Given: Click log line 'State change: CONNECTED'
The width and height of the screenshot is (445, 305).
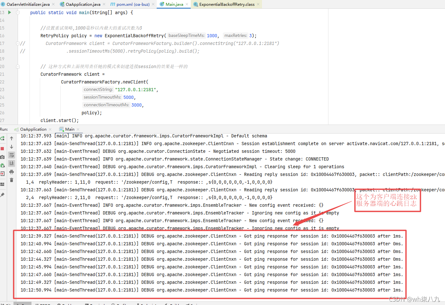Looking at the screenshot, I should click(175, 159).
